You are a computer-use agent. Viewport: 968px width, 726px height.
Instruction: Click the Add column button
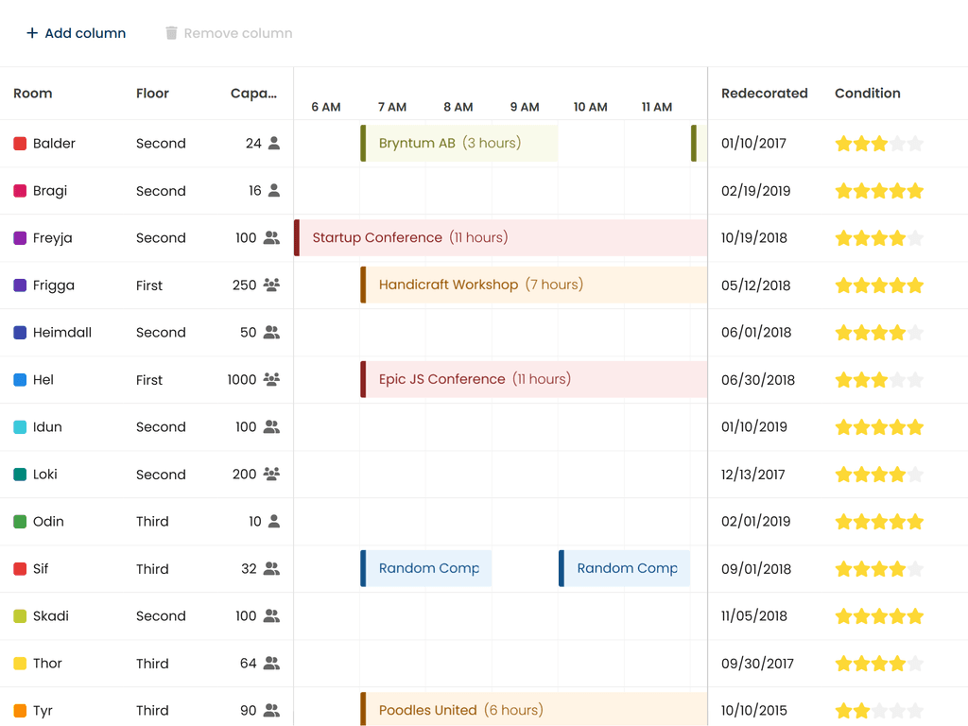[x=76, y=33]
